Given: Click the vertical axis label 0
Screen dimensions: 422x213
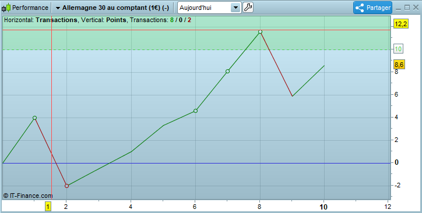Looking at the screenshot, I should click(x=396, y=162).
